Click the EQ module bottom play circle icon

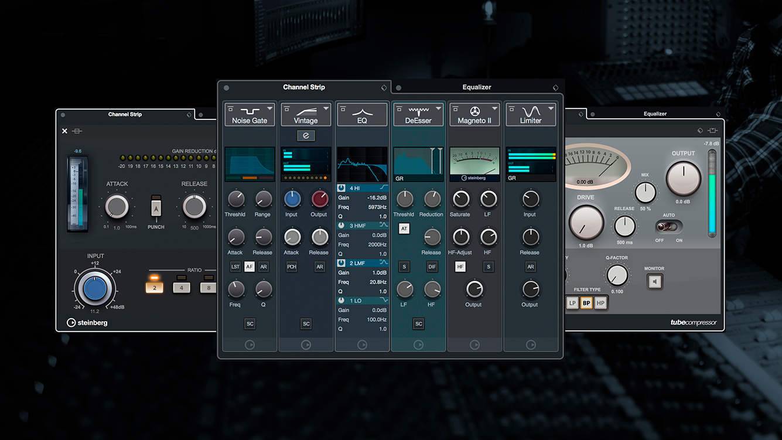pos(362,345)
